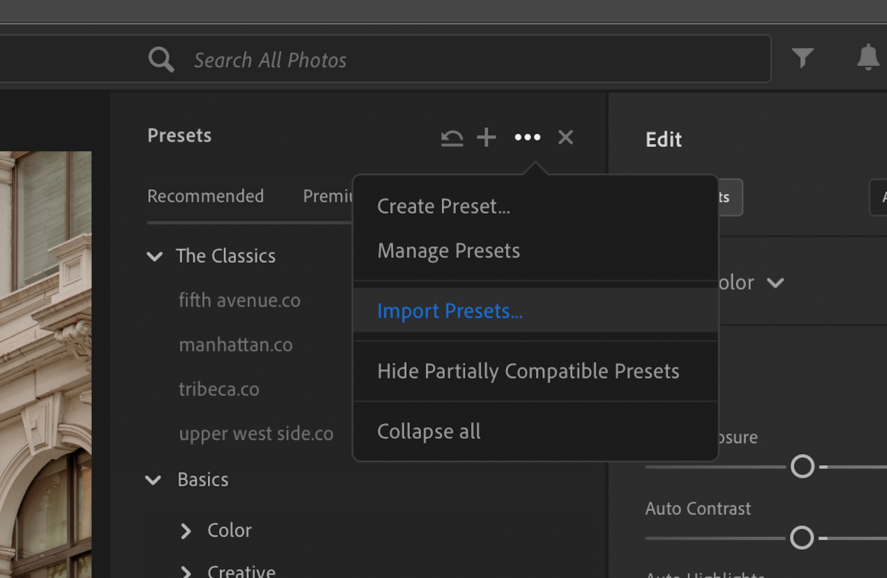
Task: Select Import Presets… option
Action: pyautogui.click(x=449, y=311)
